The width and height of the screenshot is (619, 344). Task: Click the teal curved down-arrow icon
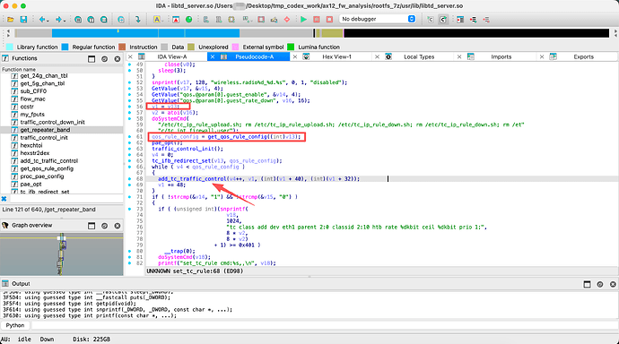pos(138,20)
